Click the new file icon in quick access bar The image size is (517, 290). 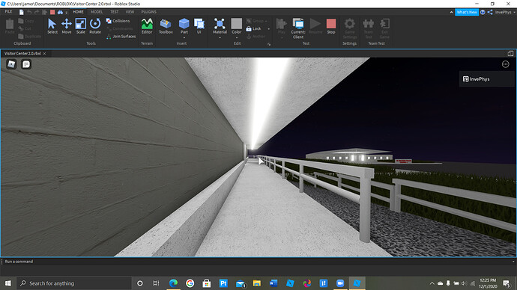click(22, 12)
